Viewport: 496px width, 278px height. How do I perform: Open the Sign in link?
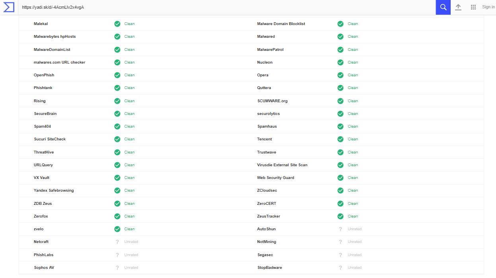(x=488, y=7)
